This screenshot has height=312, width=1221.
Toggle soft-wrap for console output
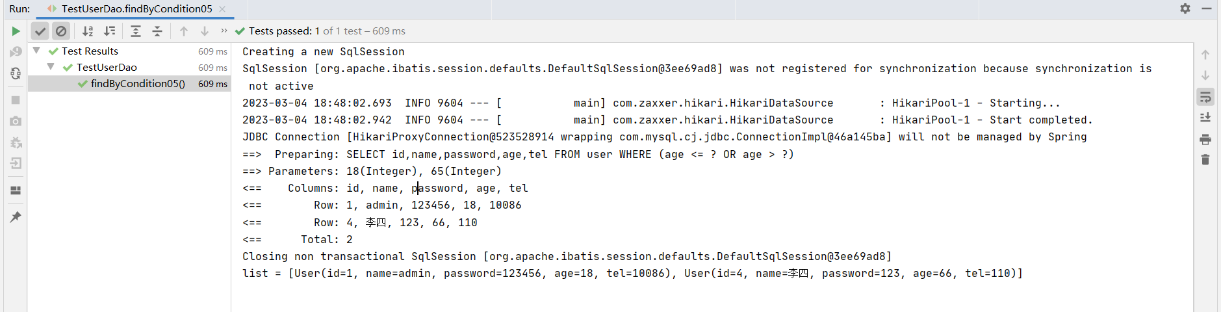pyautogui.click(x=1205, y=97)
